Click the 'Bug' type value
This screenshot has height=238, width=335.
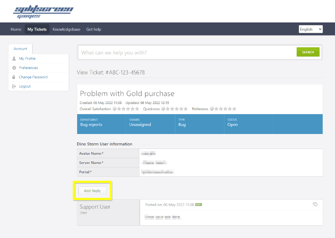182,125
